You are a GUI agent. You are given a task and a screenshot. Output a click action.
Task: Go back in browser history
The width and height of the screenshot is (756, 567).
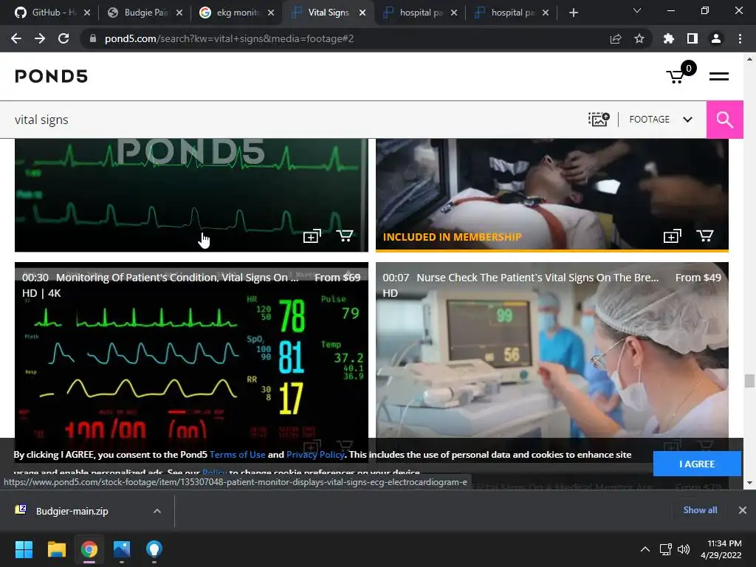(16, 38)
